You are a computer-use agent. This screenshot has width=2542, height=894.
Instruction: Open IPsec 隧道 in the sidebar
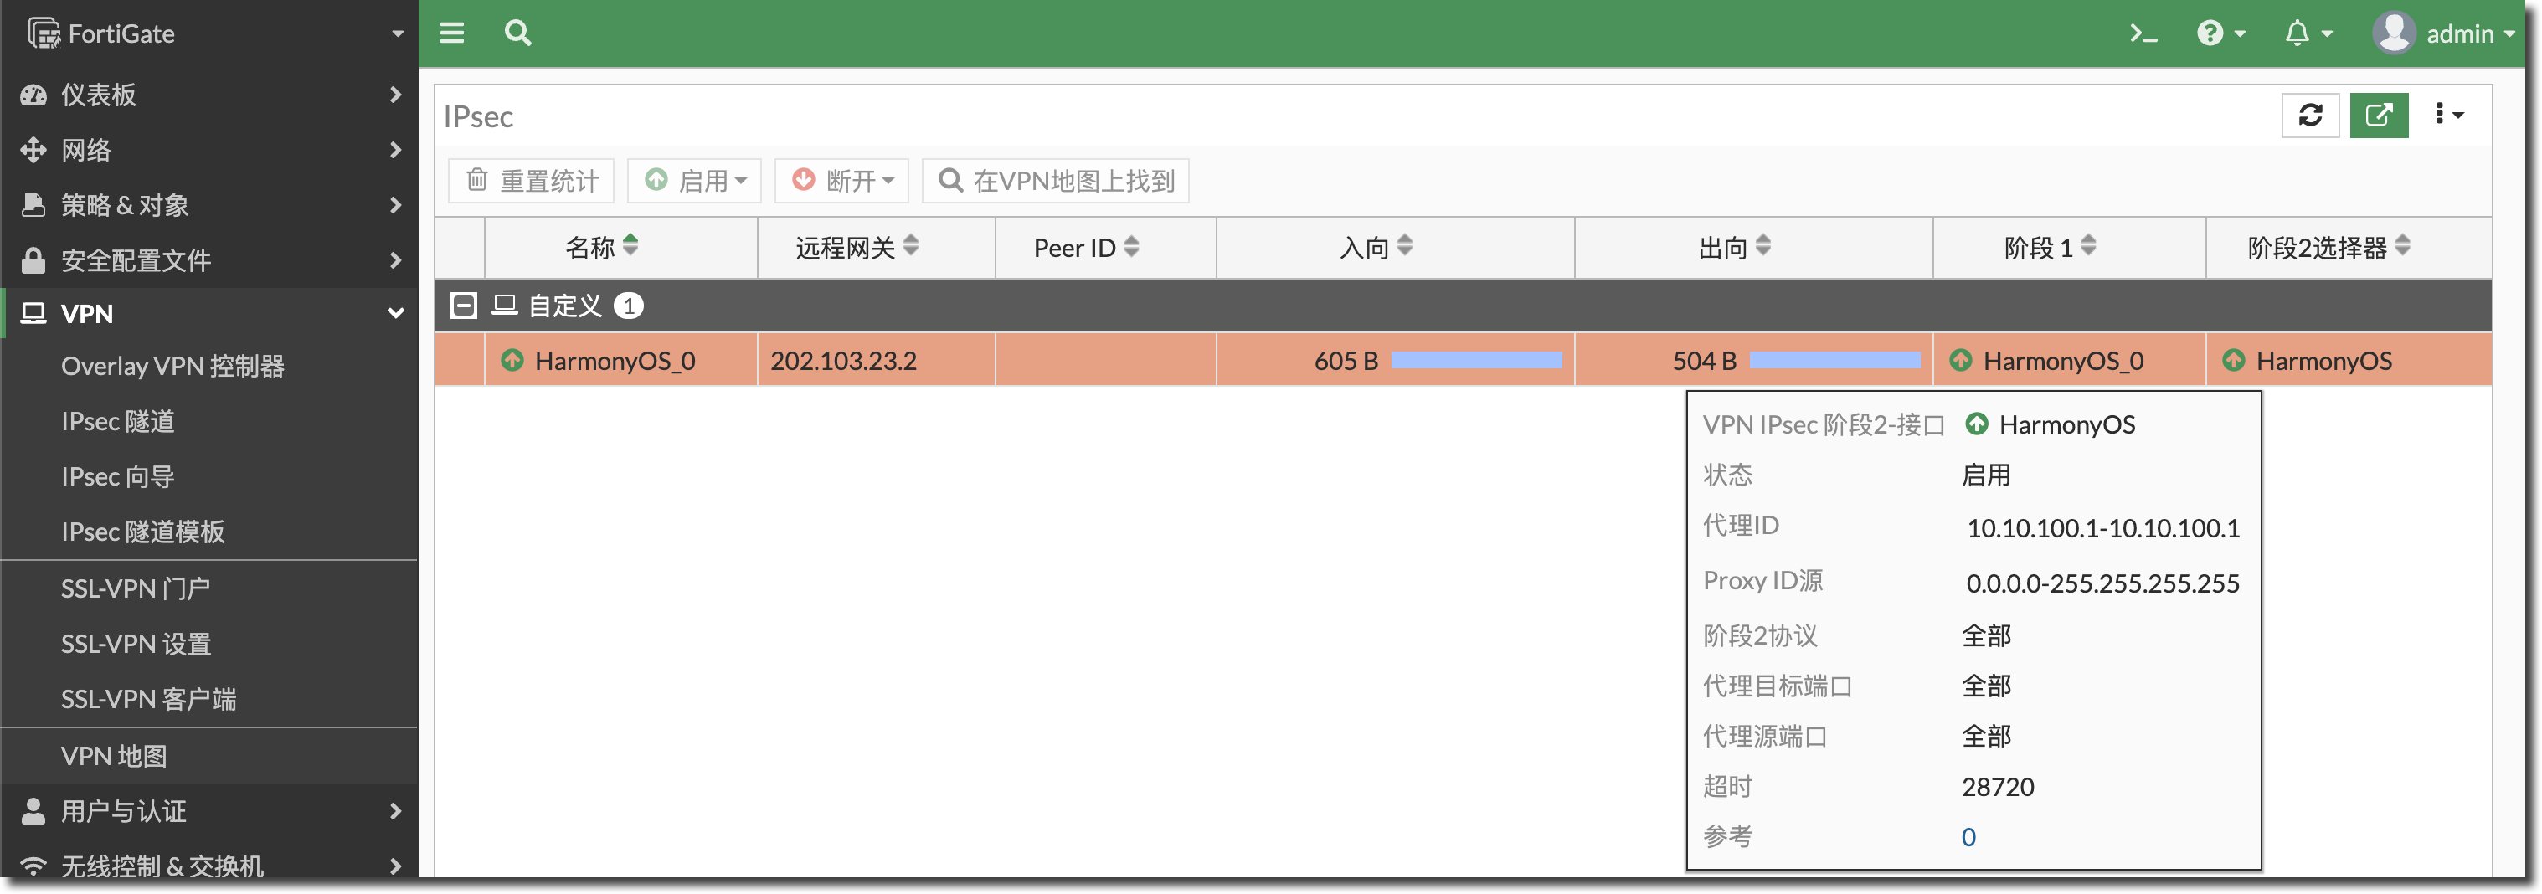pyautogui.click(x=117, y=421)
